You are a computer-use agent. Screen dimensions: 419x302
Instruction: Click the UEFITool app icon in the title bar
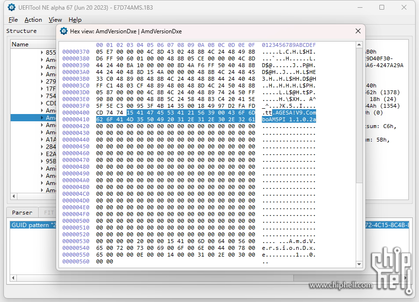click(12, 7)
